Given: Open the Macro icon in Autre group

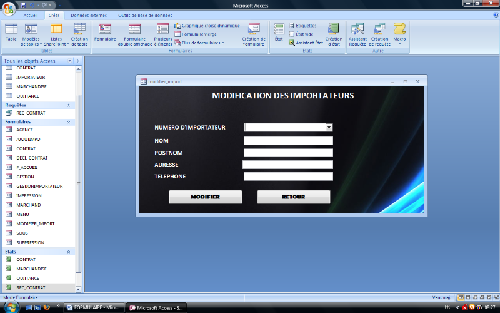Looking at the screenshot, I should (x=399, y=31).
